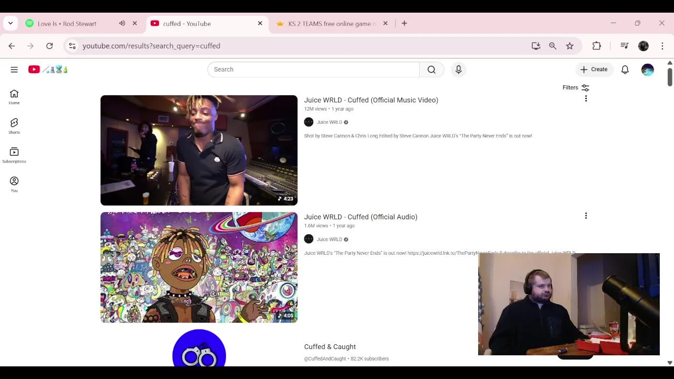The width and height of the screenshot is (674, 379).
Task: Open the Cuffed & Caught channel avatar
Action: [x=199, y=348]
